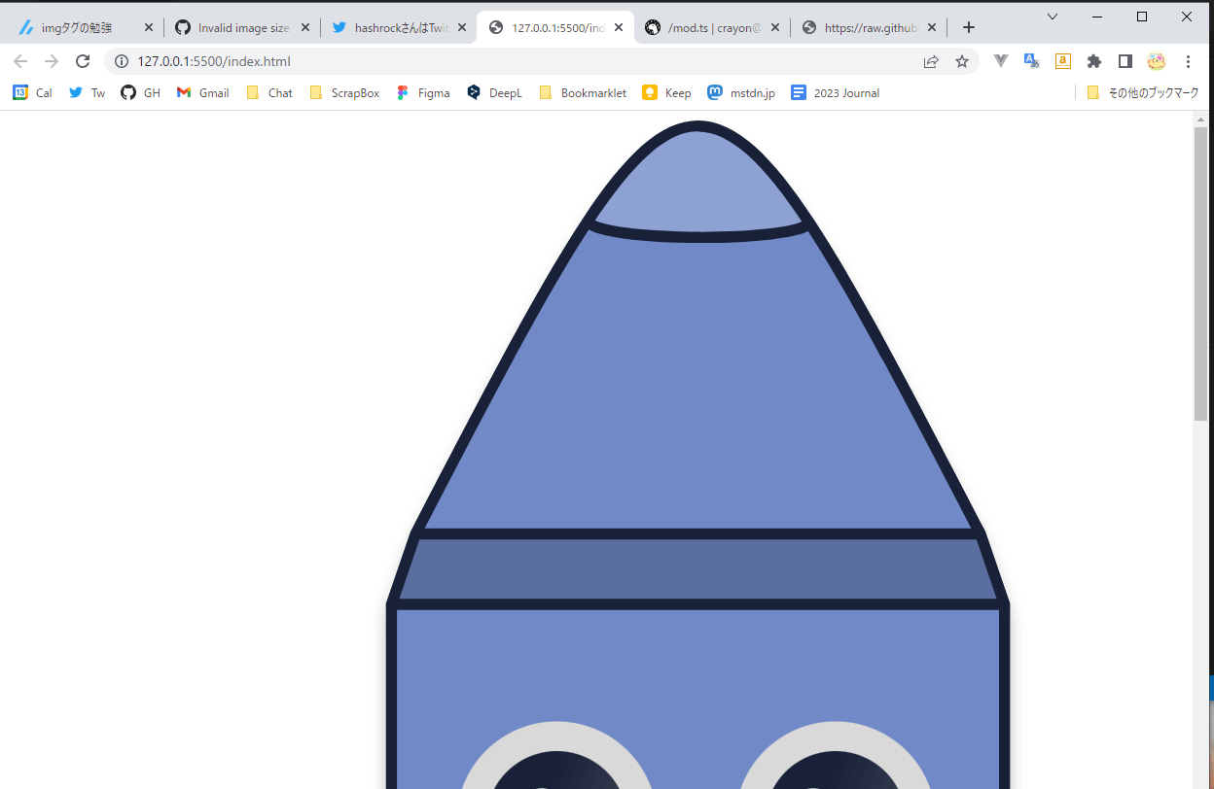
Task: Click the crayon character's left eye
Action: (555, 755)
